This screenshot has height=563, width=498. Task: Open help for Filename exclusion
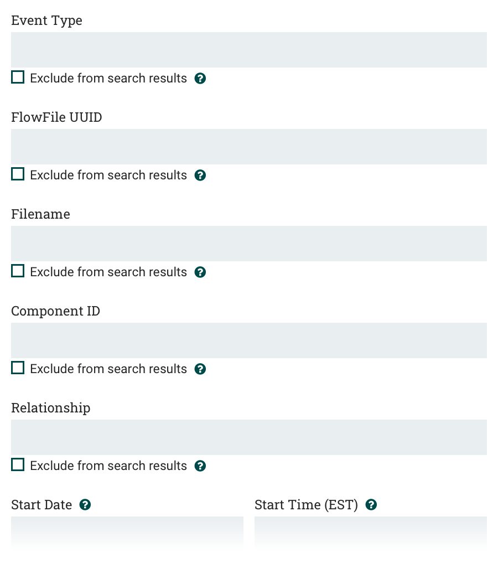[x=200, y=272]
